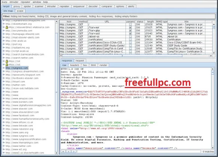Expand the http://www.sans.org node
This screenshot has height=157, width=218.
coord(4,133)
